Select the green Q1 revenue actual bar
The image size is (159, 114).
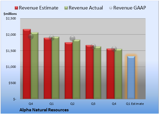55,68
